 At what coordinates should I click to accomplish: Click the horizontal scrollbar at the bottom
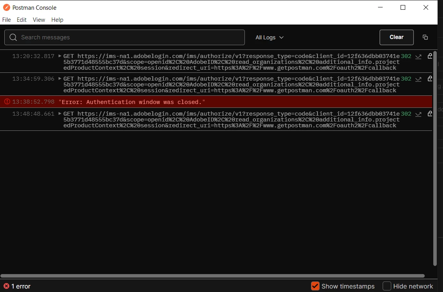[213, 276]
